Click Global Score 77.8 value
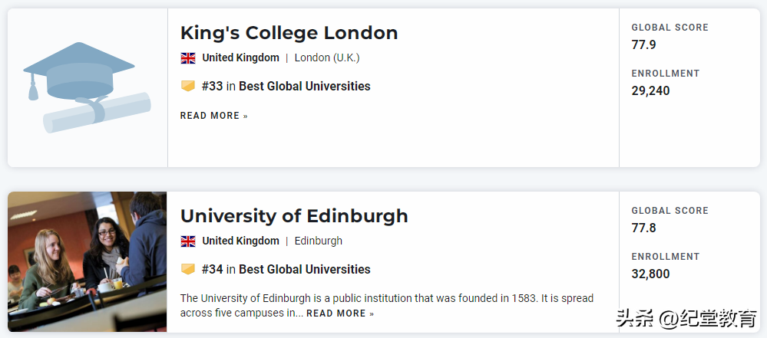Screen dimensions: 767x338 [643, 228]
